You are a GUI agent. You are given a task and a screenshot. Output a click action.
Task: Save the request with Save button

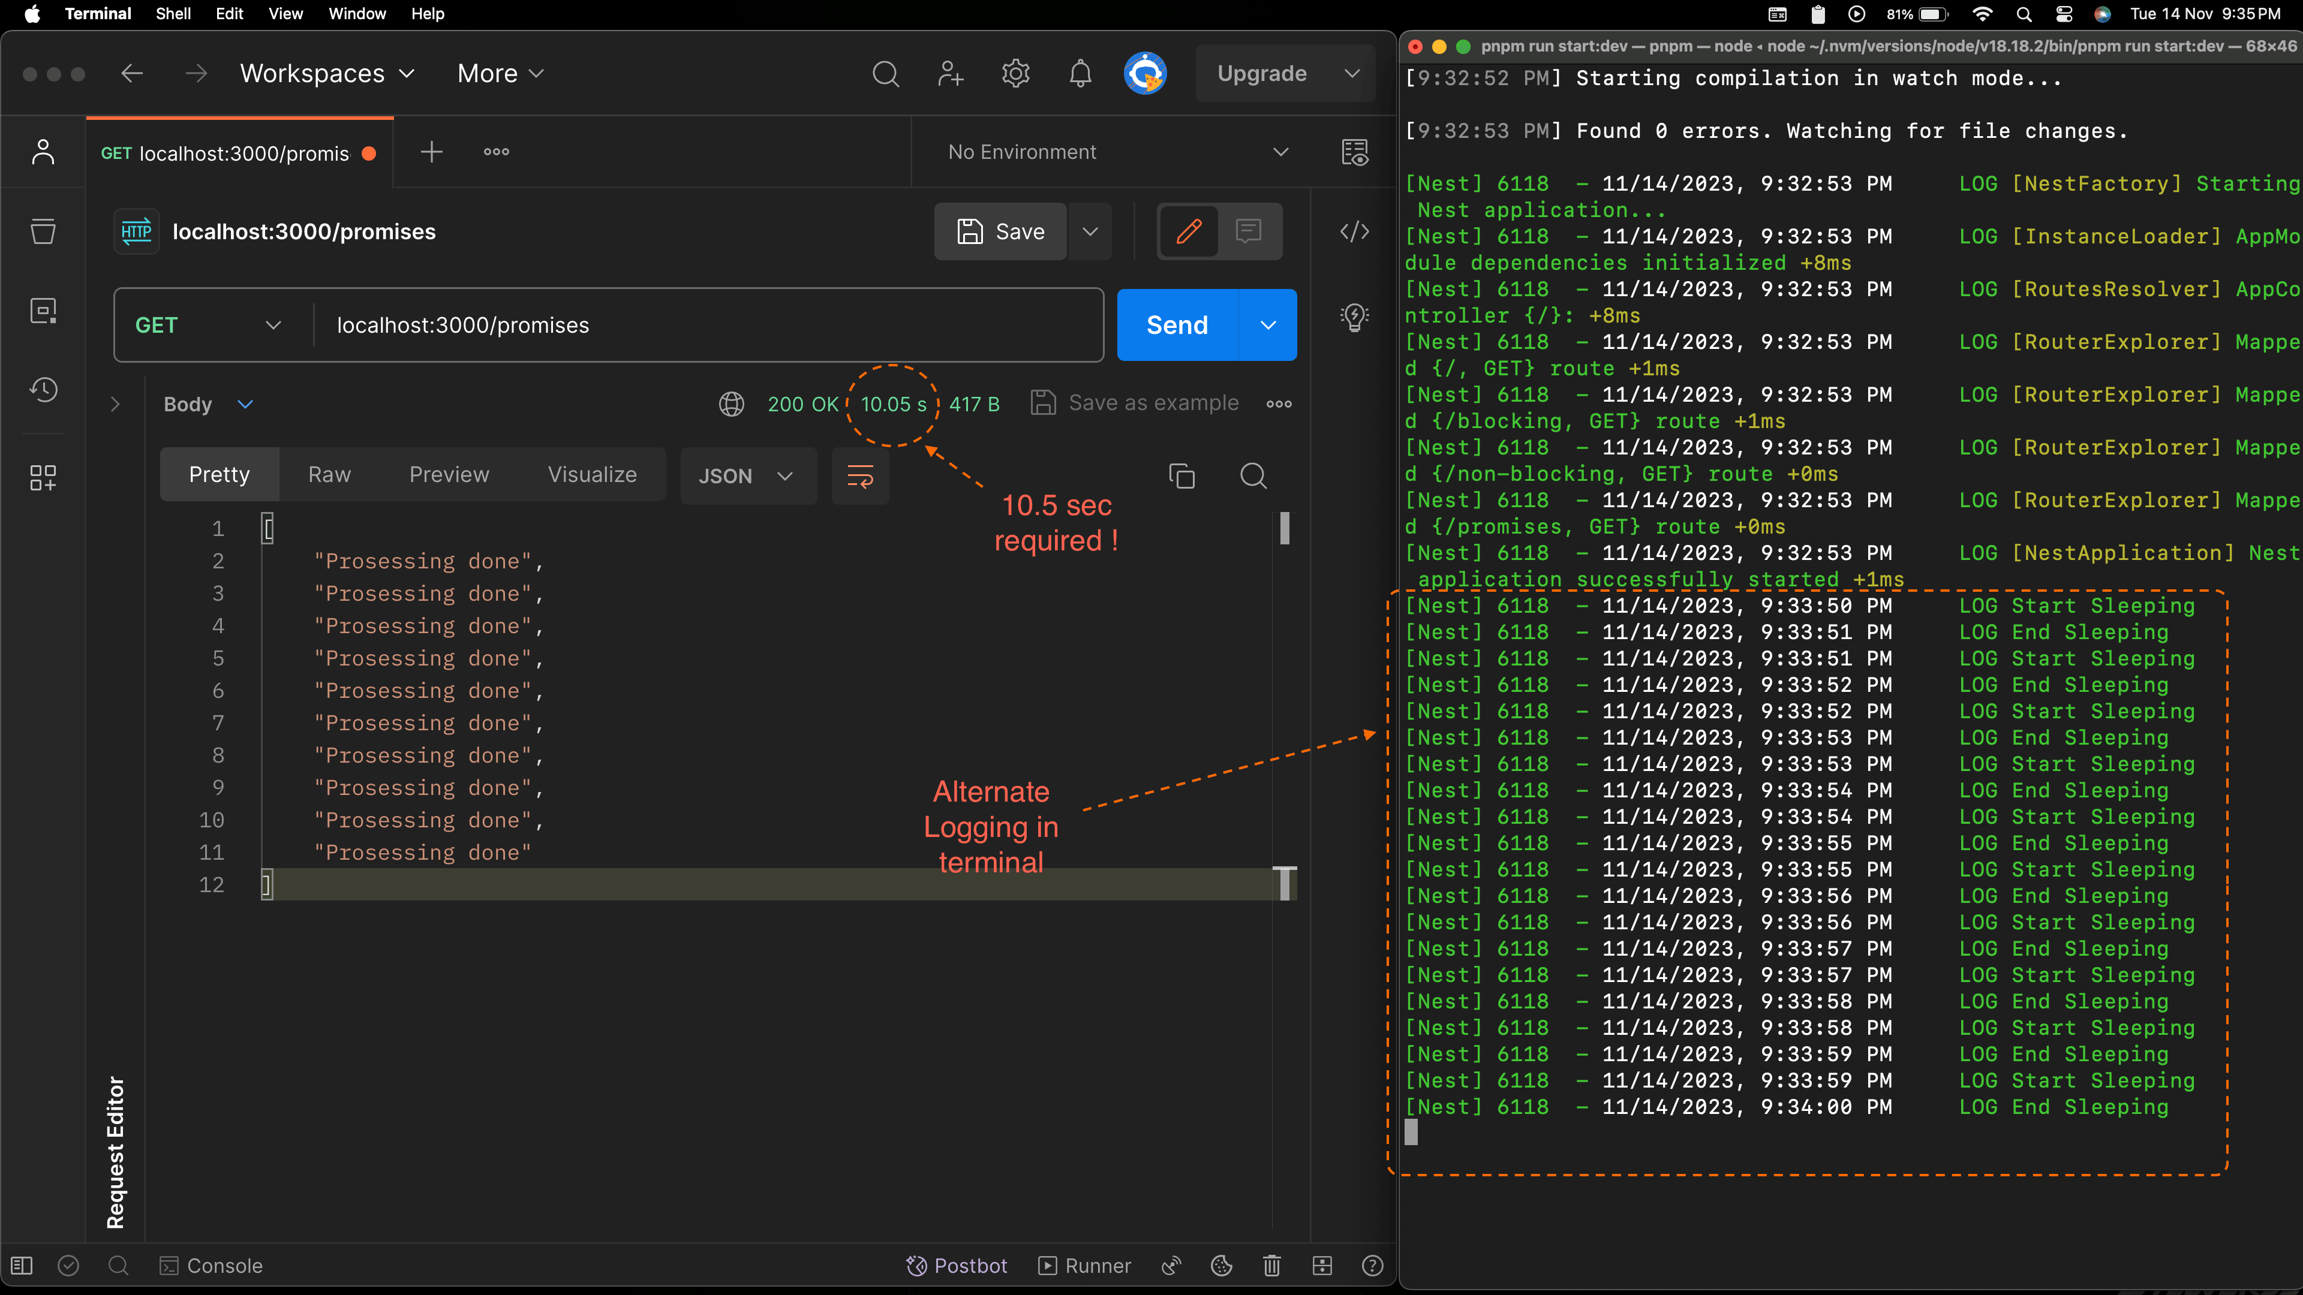1000,231
